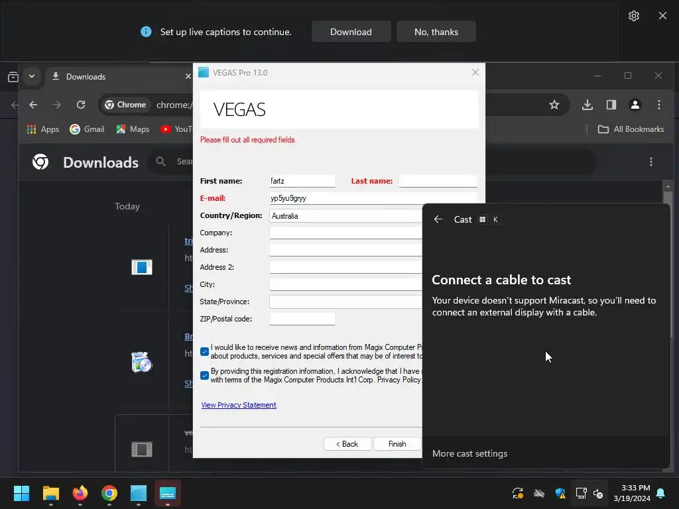
Task: Open the Country/Region dropdown
Action: (x=345, y=215)
